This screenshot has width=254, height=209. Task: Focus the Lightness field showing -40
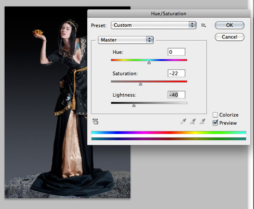177,95
